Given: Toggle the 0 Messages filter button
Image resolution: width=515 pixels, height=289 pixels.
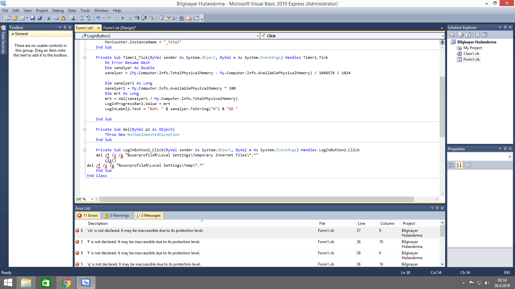Looking at the screenshot, I should (x=148, y=215).
